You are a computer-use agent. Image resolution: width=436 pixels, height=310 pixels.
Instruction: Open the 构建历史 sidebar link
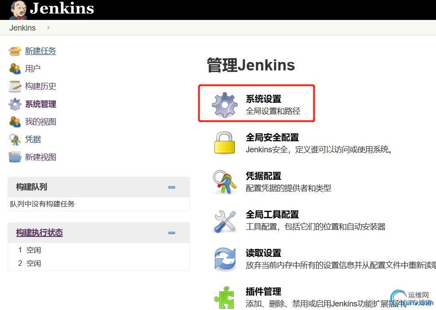(x=41, y=86)
